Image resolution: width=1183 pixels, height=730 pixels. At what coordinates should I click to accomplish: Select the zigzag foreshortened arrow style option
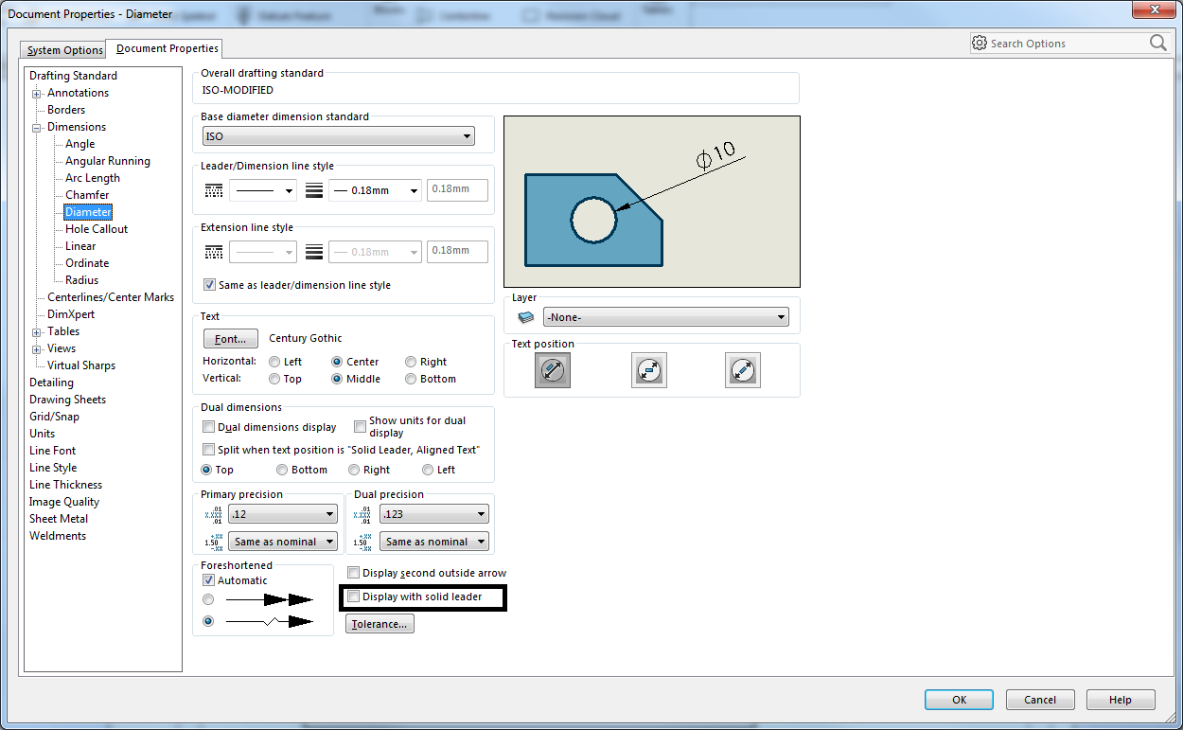pos(208,621)
